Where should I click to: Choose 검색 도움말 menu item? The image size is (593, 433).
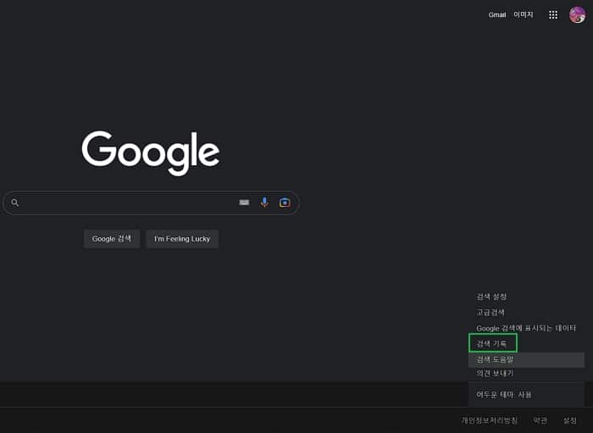point(526,359)
